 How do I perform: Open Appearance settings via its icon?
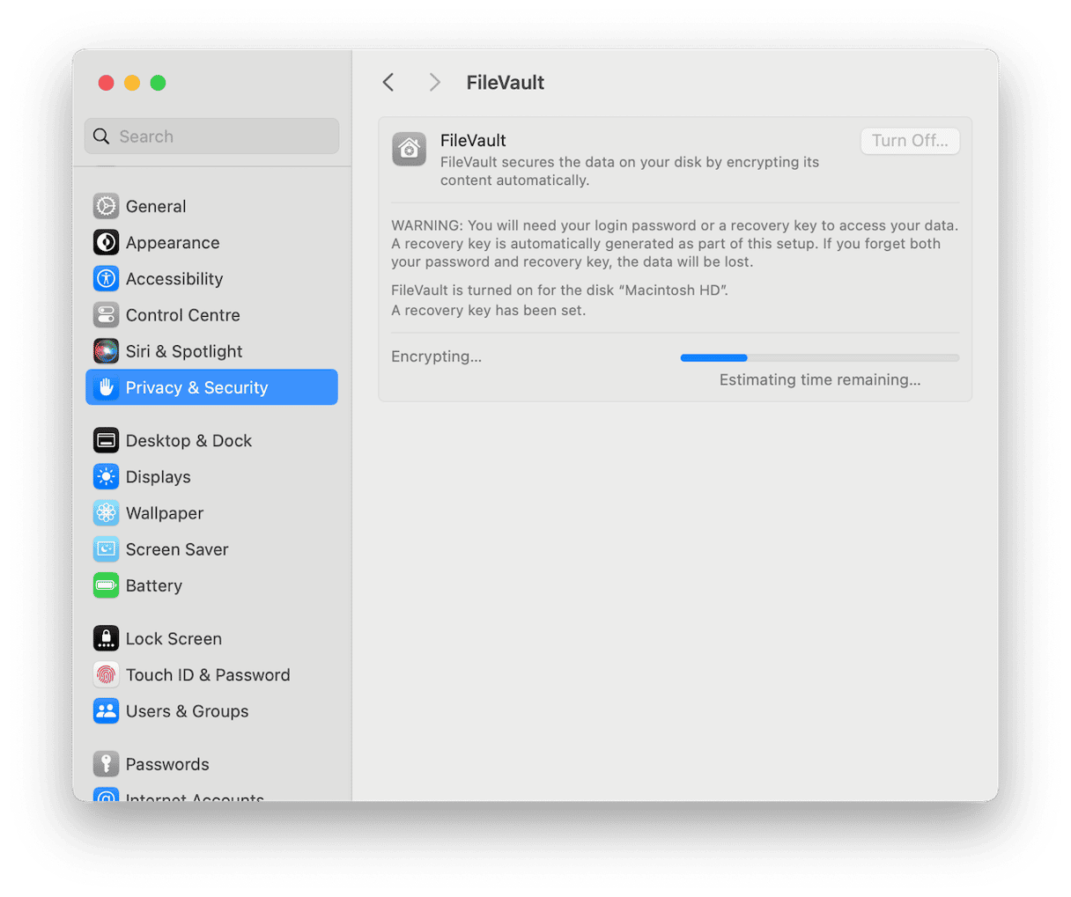click(x=106, y=242)
